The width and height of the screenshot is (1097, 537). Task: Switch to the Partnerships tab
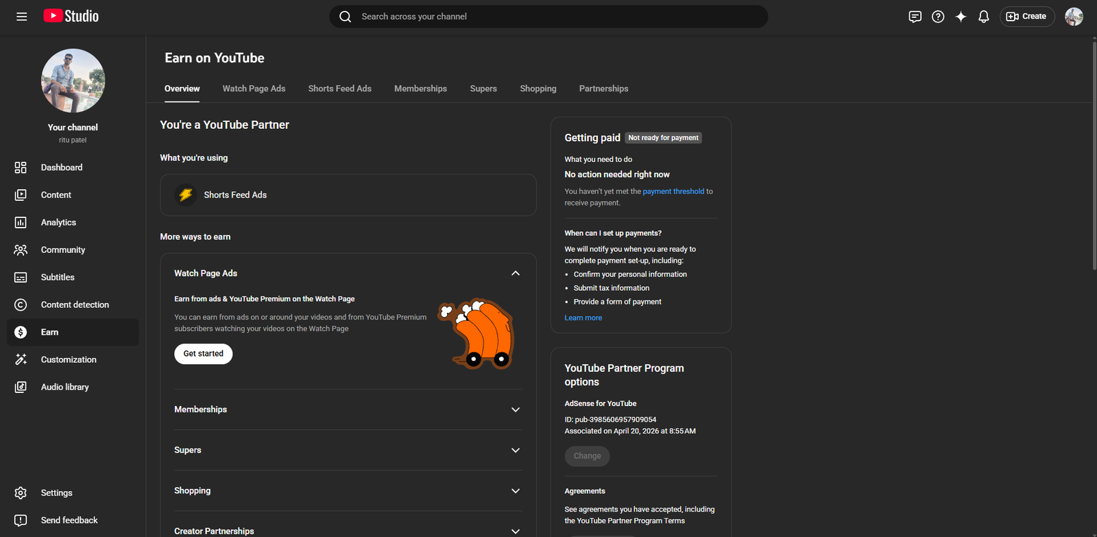pyautogui.click(x=603, y=88)
